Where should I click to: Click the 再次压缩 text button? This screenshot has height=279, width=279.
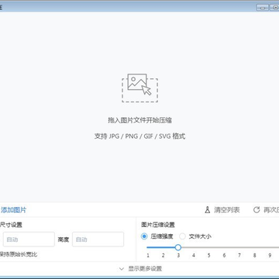271,210
